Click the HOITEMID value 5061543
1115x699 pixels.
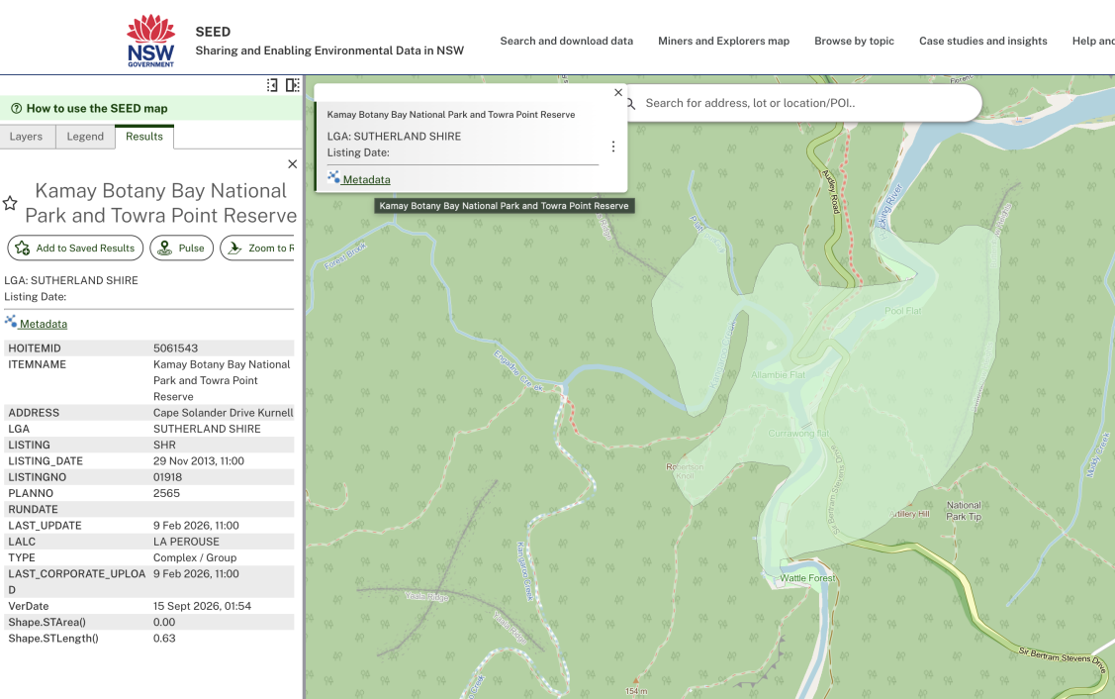(176, 349)
